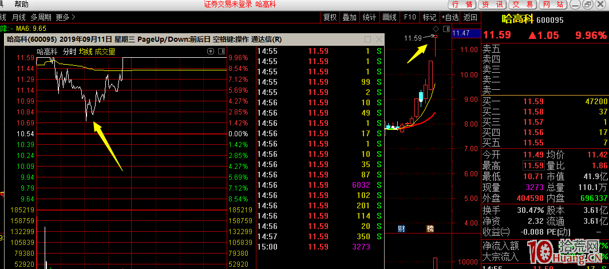
Task: Click the 净流入额 label
Action: tap(500, 246)
